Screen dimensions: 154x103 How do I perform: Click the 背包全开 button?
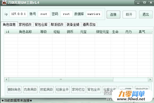tap(94, 89)
